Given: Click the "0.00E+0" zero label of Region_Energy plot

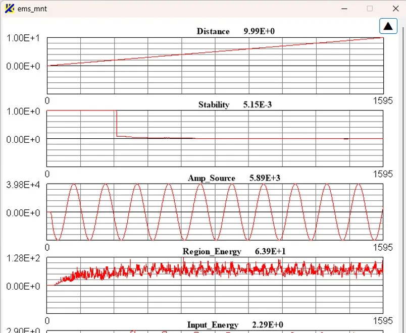Looking at the screenshot, I should point(23,287).
